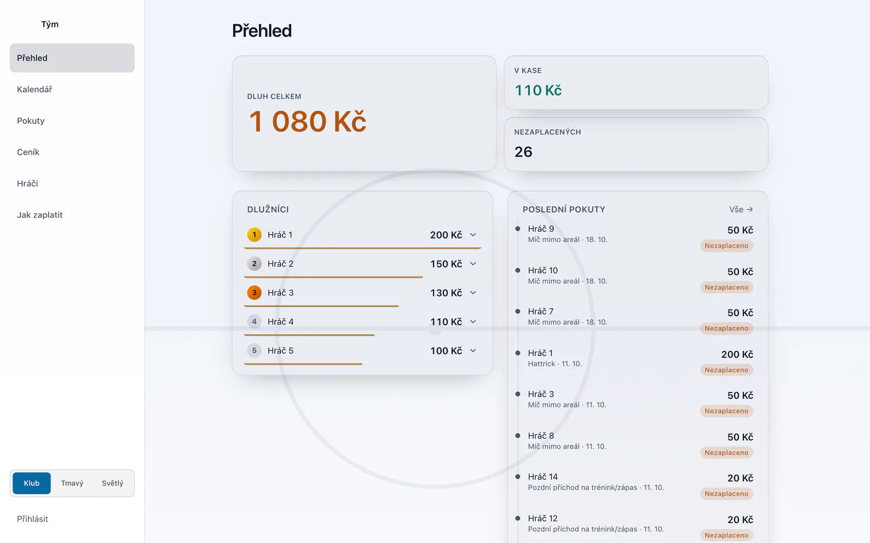Viewport: 870px width, 543px height.
Task: Expand Hráč 4 debtor details chevron
Action: pos(473,321)
